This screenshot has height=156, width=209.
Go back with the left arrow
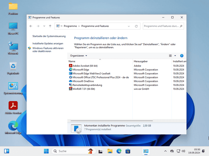point(31,26)
